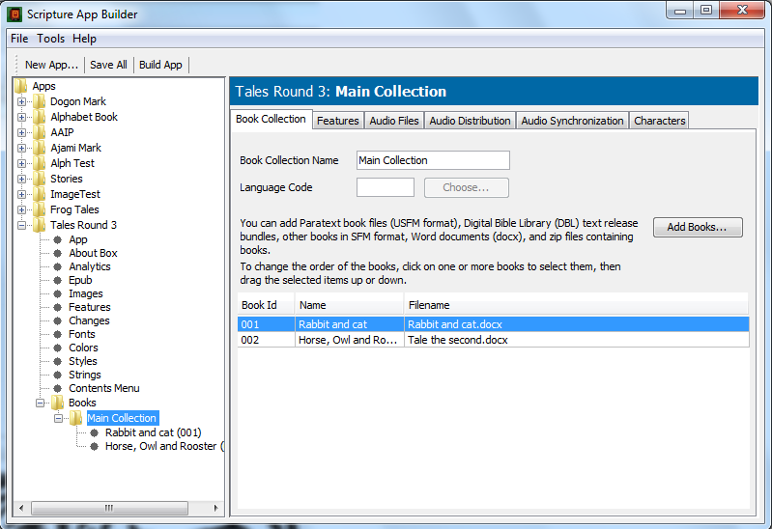Click the Tales Round 3 folder icon

(40, 225)
